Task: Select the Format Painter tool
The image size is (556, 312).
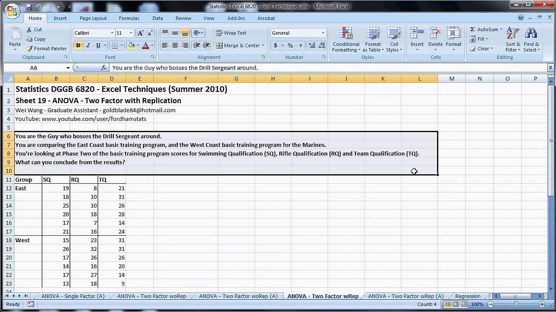Action: pos(46,49)
